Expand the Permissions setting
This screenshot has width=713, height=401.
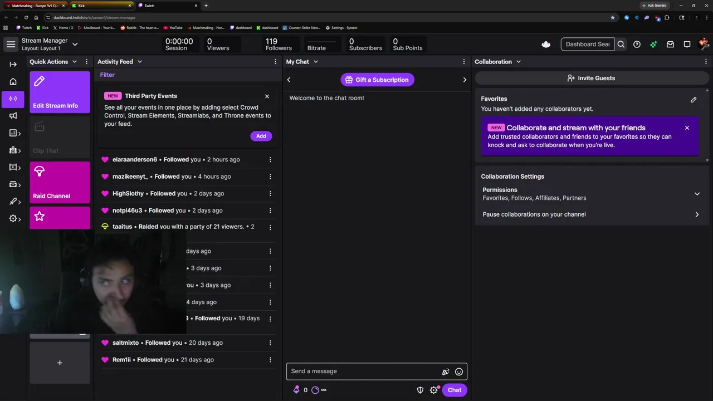point(590,194)
